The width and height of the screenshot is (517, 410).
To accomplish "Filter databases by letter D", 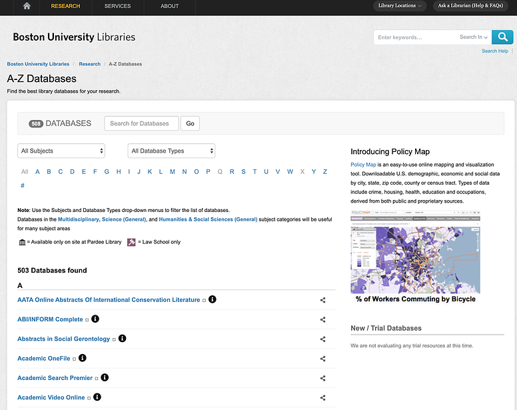I will [x=72, y=171].
